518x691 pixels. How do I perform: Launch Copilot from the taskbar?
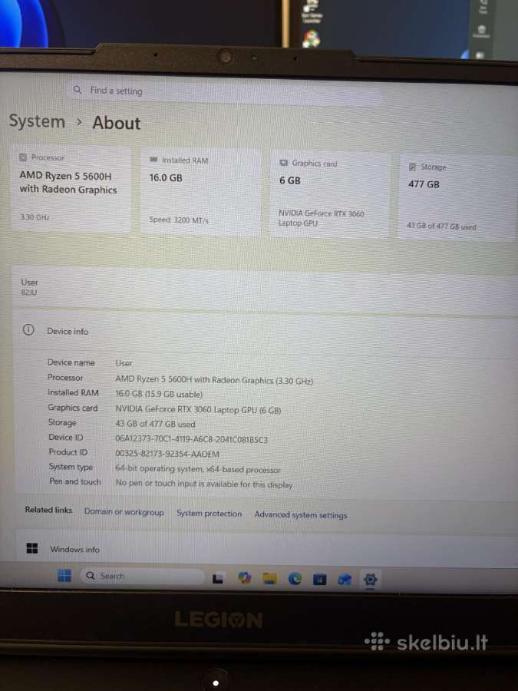click(244, 577)
